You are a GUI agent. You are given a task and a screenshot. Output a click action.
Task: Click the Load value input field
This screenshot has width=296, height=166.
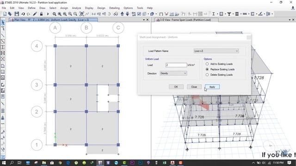tap(176, 65)
